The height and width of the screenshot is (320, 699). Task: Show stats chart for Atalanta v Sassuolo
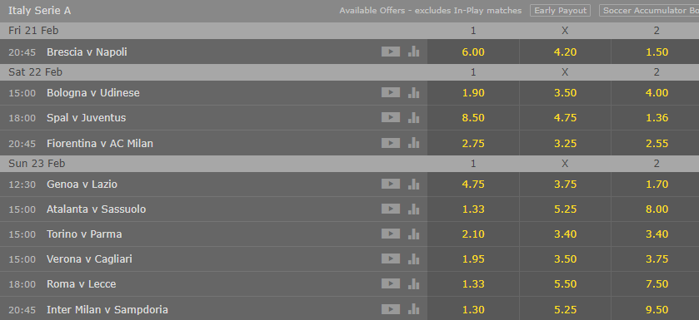tap(414, 209)
